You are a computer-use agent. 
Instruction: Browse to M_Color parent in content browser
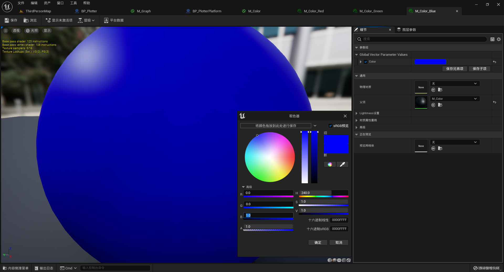coord(440,105)
